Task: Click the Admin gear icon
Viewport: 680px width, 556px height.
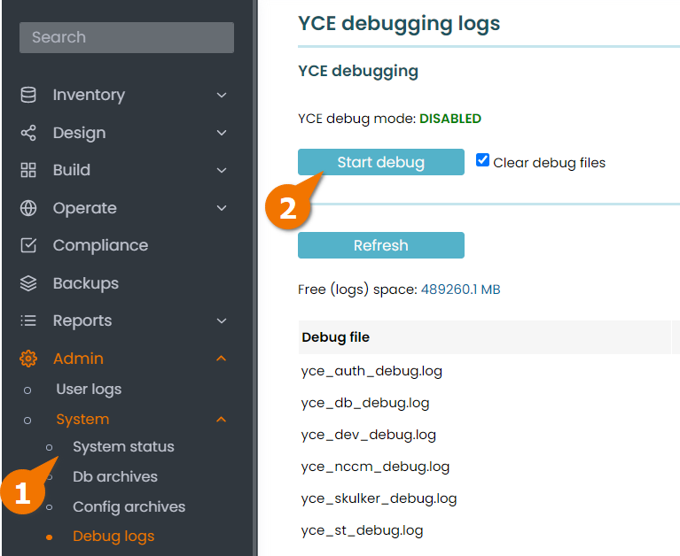Action: point(28,359)
